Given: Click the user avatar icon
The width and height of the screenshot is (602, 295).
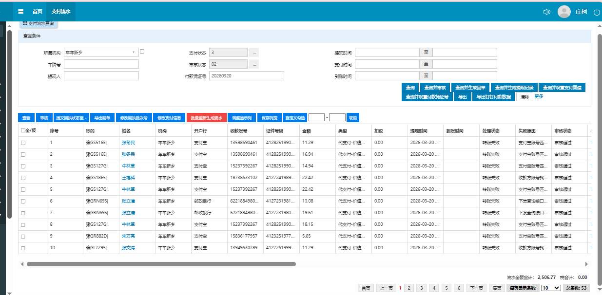Looking at the screenshot, I should [564, 12].
